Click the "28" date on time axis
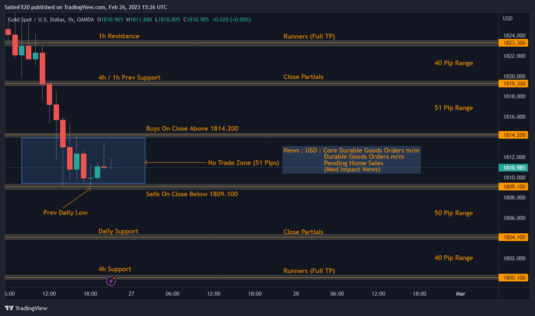Image resolution: width=535 pixels, height=316 pixels. click(296, 294)
